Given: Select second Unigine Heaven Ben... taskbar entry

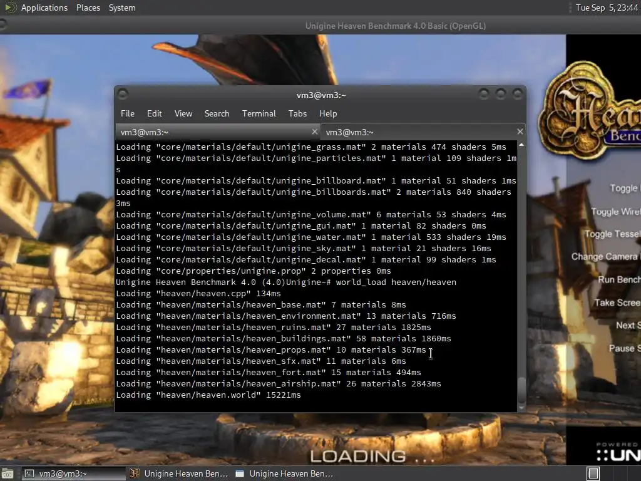Looking at the screenshot, I should [x=284, y=473].
